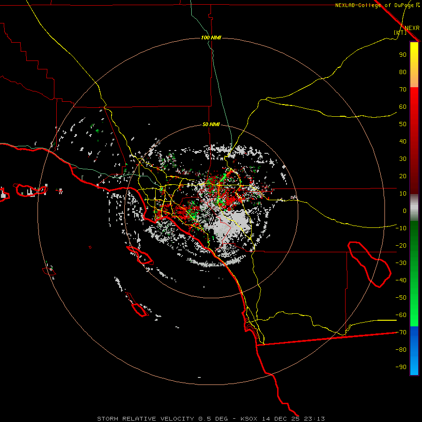Click the 0 value on velocity scale

coord(405,211)
